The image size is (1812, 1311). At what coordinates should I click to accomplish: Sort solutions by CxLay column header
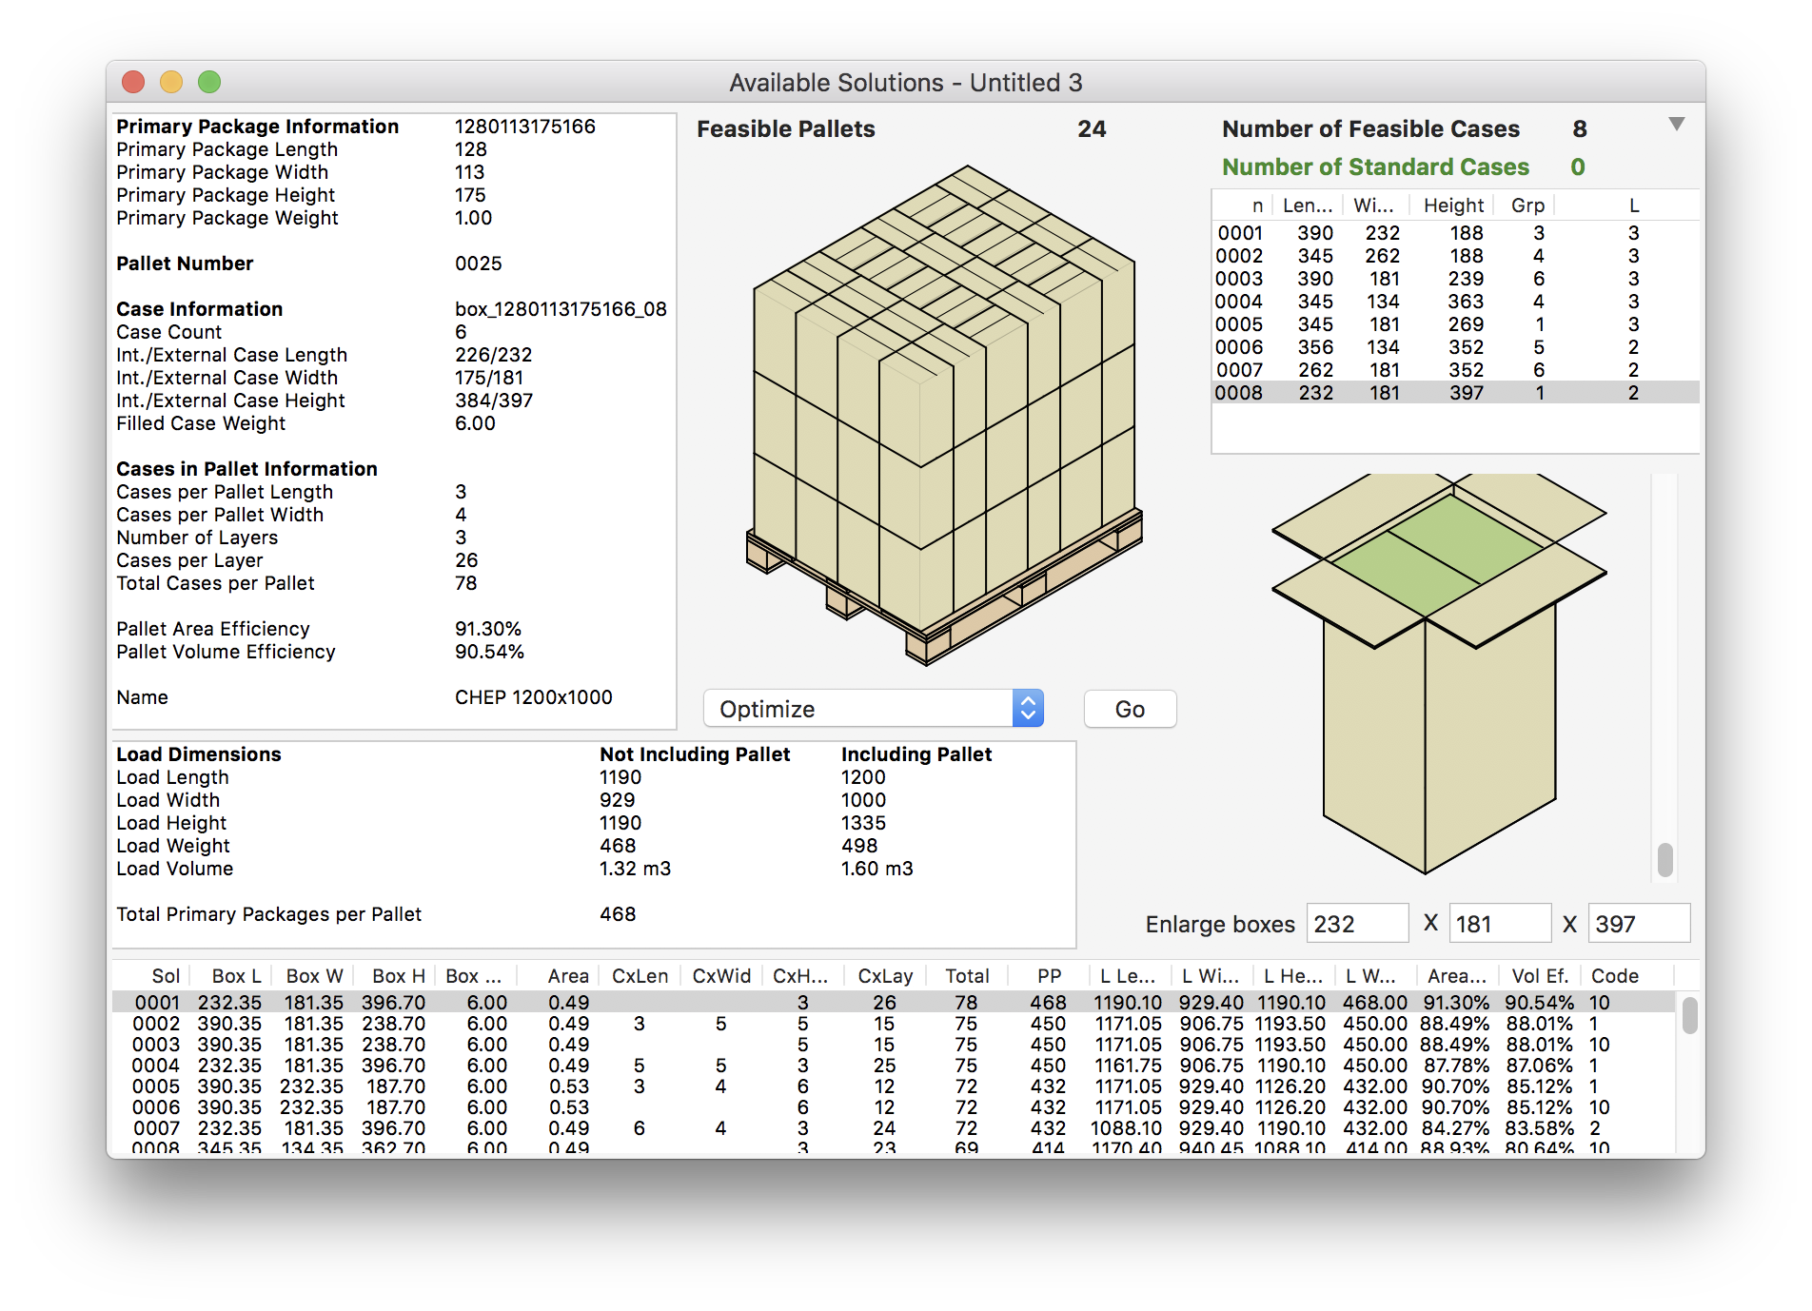(883, 976)
